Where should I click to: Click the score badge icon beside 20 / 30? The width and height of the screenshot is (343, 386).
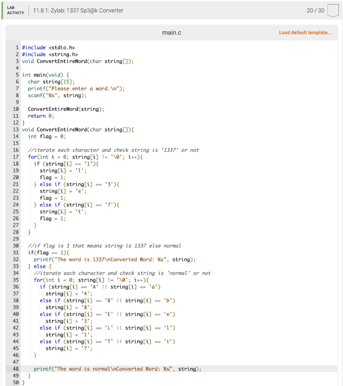click(x=333, y=10)
